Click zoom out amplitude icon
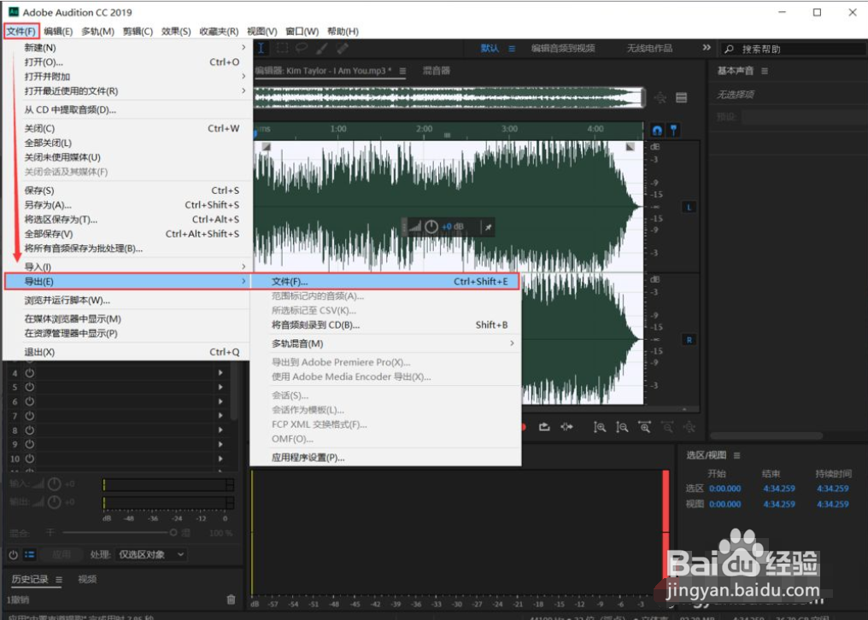Screen dimensions: 868x620 [622, 427]
